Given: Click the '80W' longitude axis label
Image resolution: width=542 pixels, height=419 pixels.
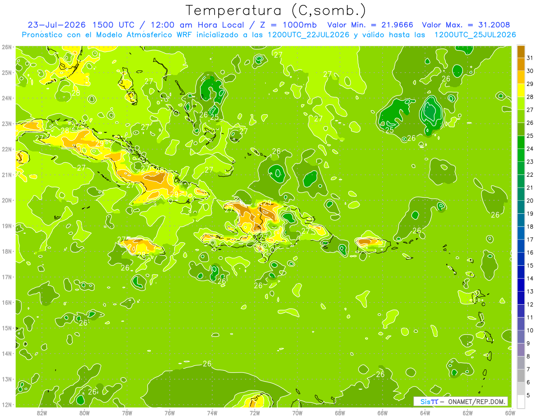Looking at the screenshot, I should coord(84,413).
